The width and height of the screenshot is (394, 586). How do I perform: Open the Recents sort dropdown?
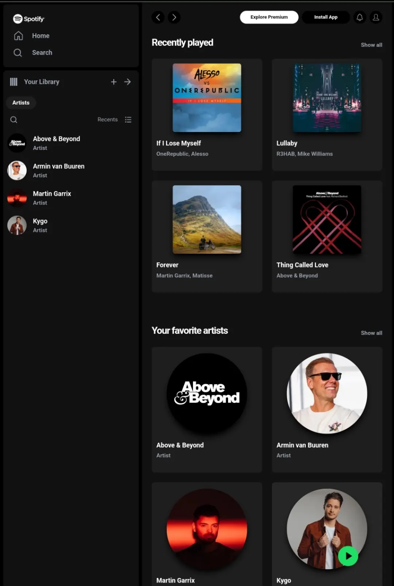coord(108,120)
